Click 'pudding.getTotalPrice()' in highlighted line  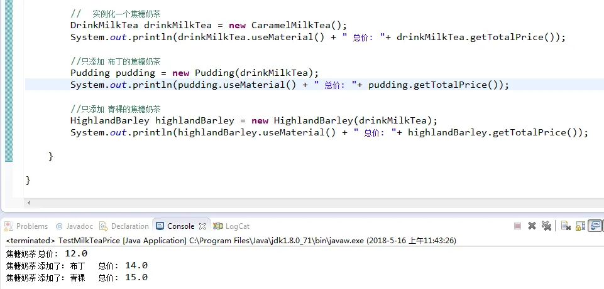[433, 85]
